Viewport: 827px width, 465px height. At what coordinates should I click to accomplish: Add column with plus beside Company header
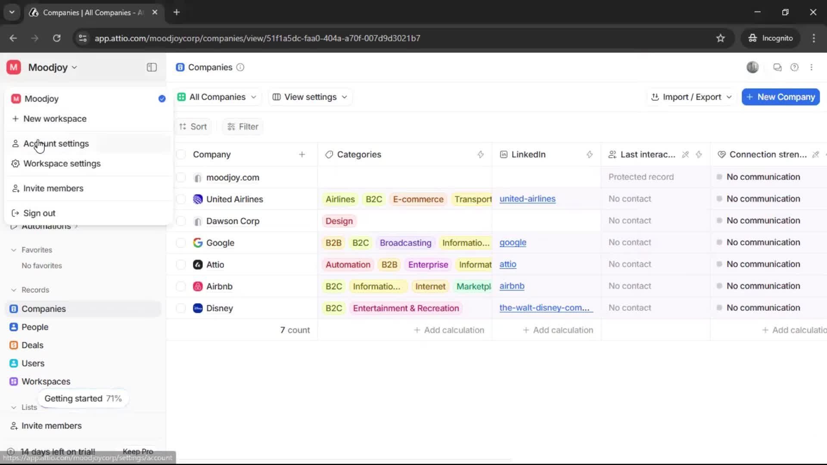[x=302, y=155]
